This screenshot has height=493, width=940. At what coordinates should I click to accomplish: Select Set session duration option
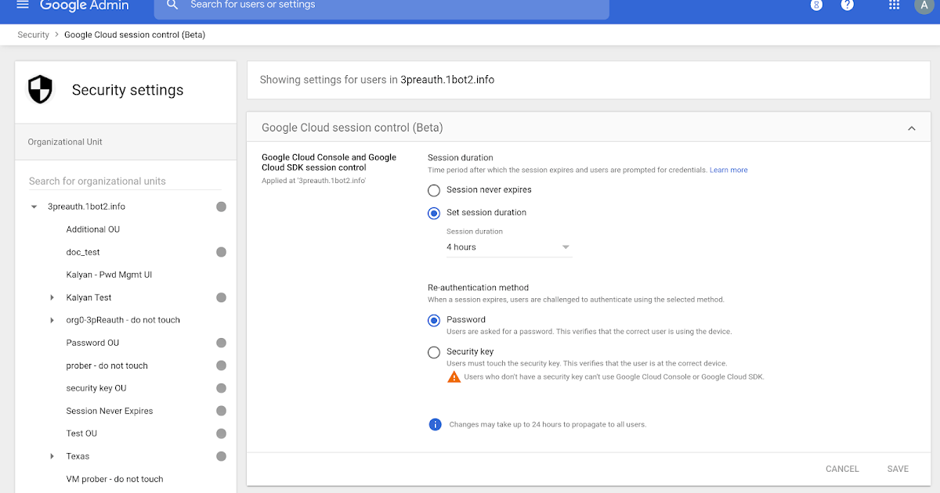pos(434,213)
